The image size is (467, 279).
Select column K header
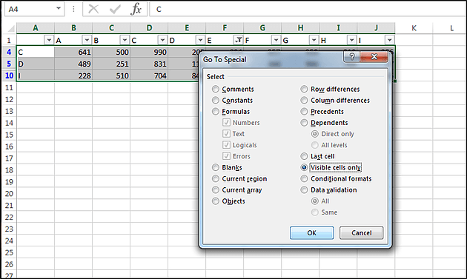point(414,28)
